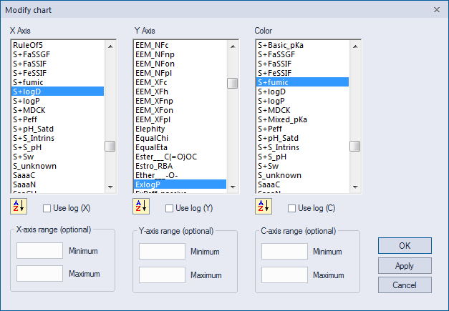The height and width of the screenshot is (311, 449).
Task: Select SaaaC in X Axis list
Action: point(57,175)
